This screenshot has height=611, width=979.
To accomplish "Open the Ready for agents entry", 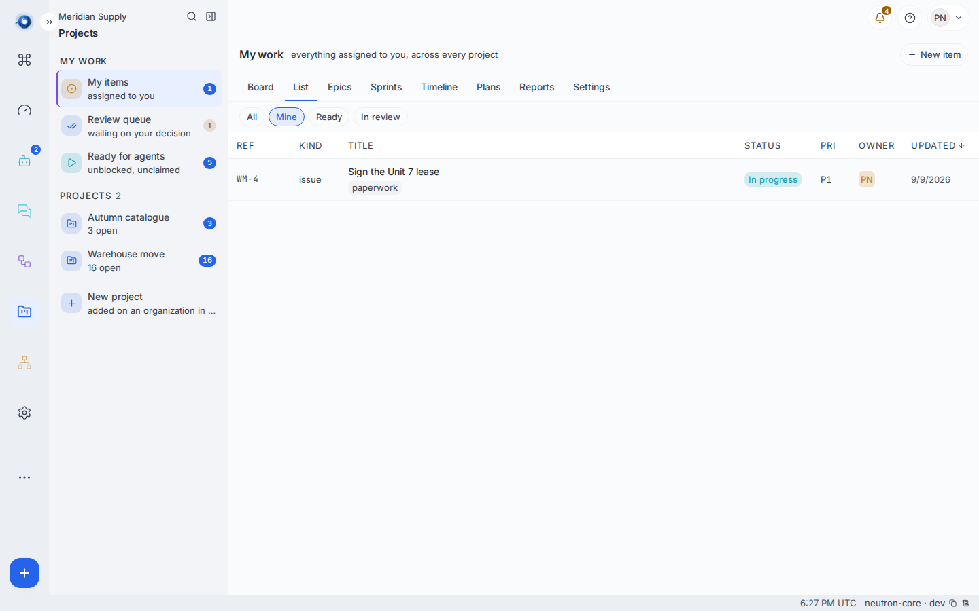I will (139, 163).
